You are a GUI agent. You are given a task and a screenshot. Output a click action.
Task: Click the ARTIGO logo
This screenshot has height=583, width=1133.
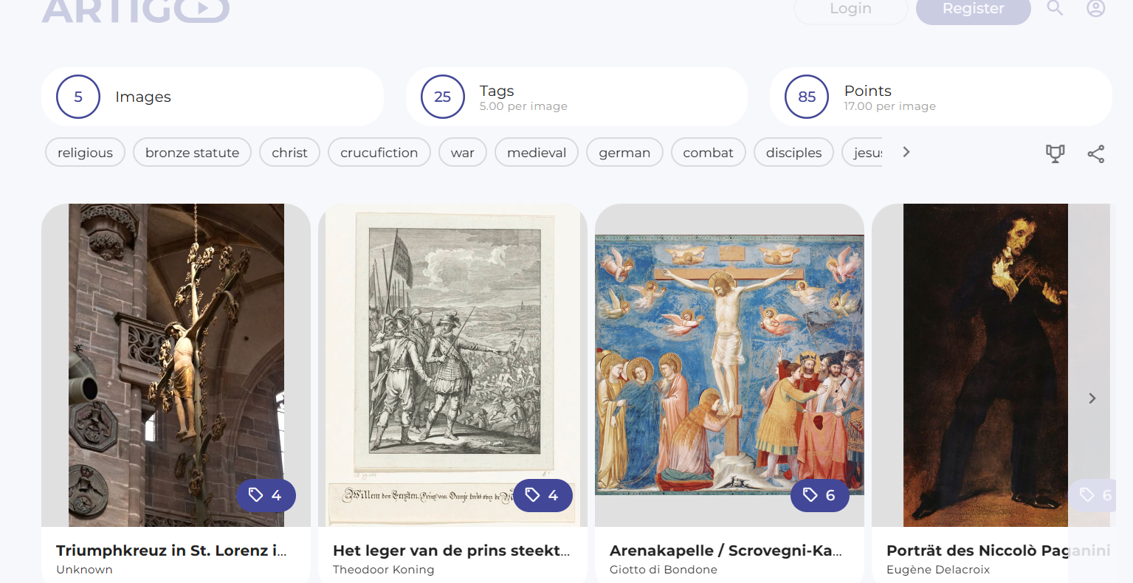[136, 10]
